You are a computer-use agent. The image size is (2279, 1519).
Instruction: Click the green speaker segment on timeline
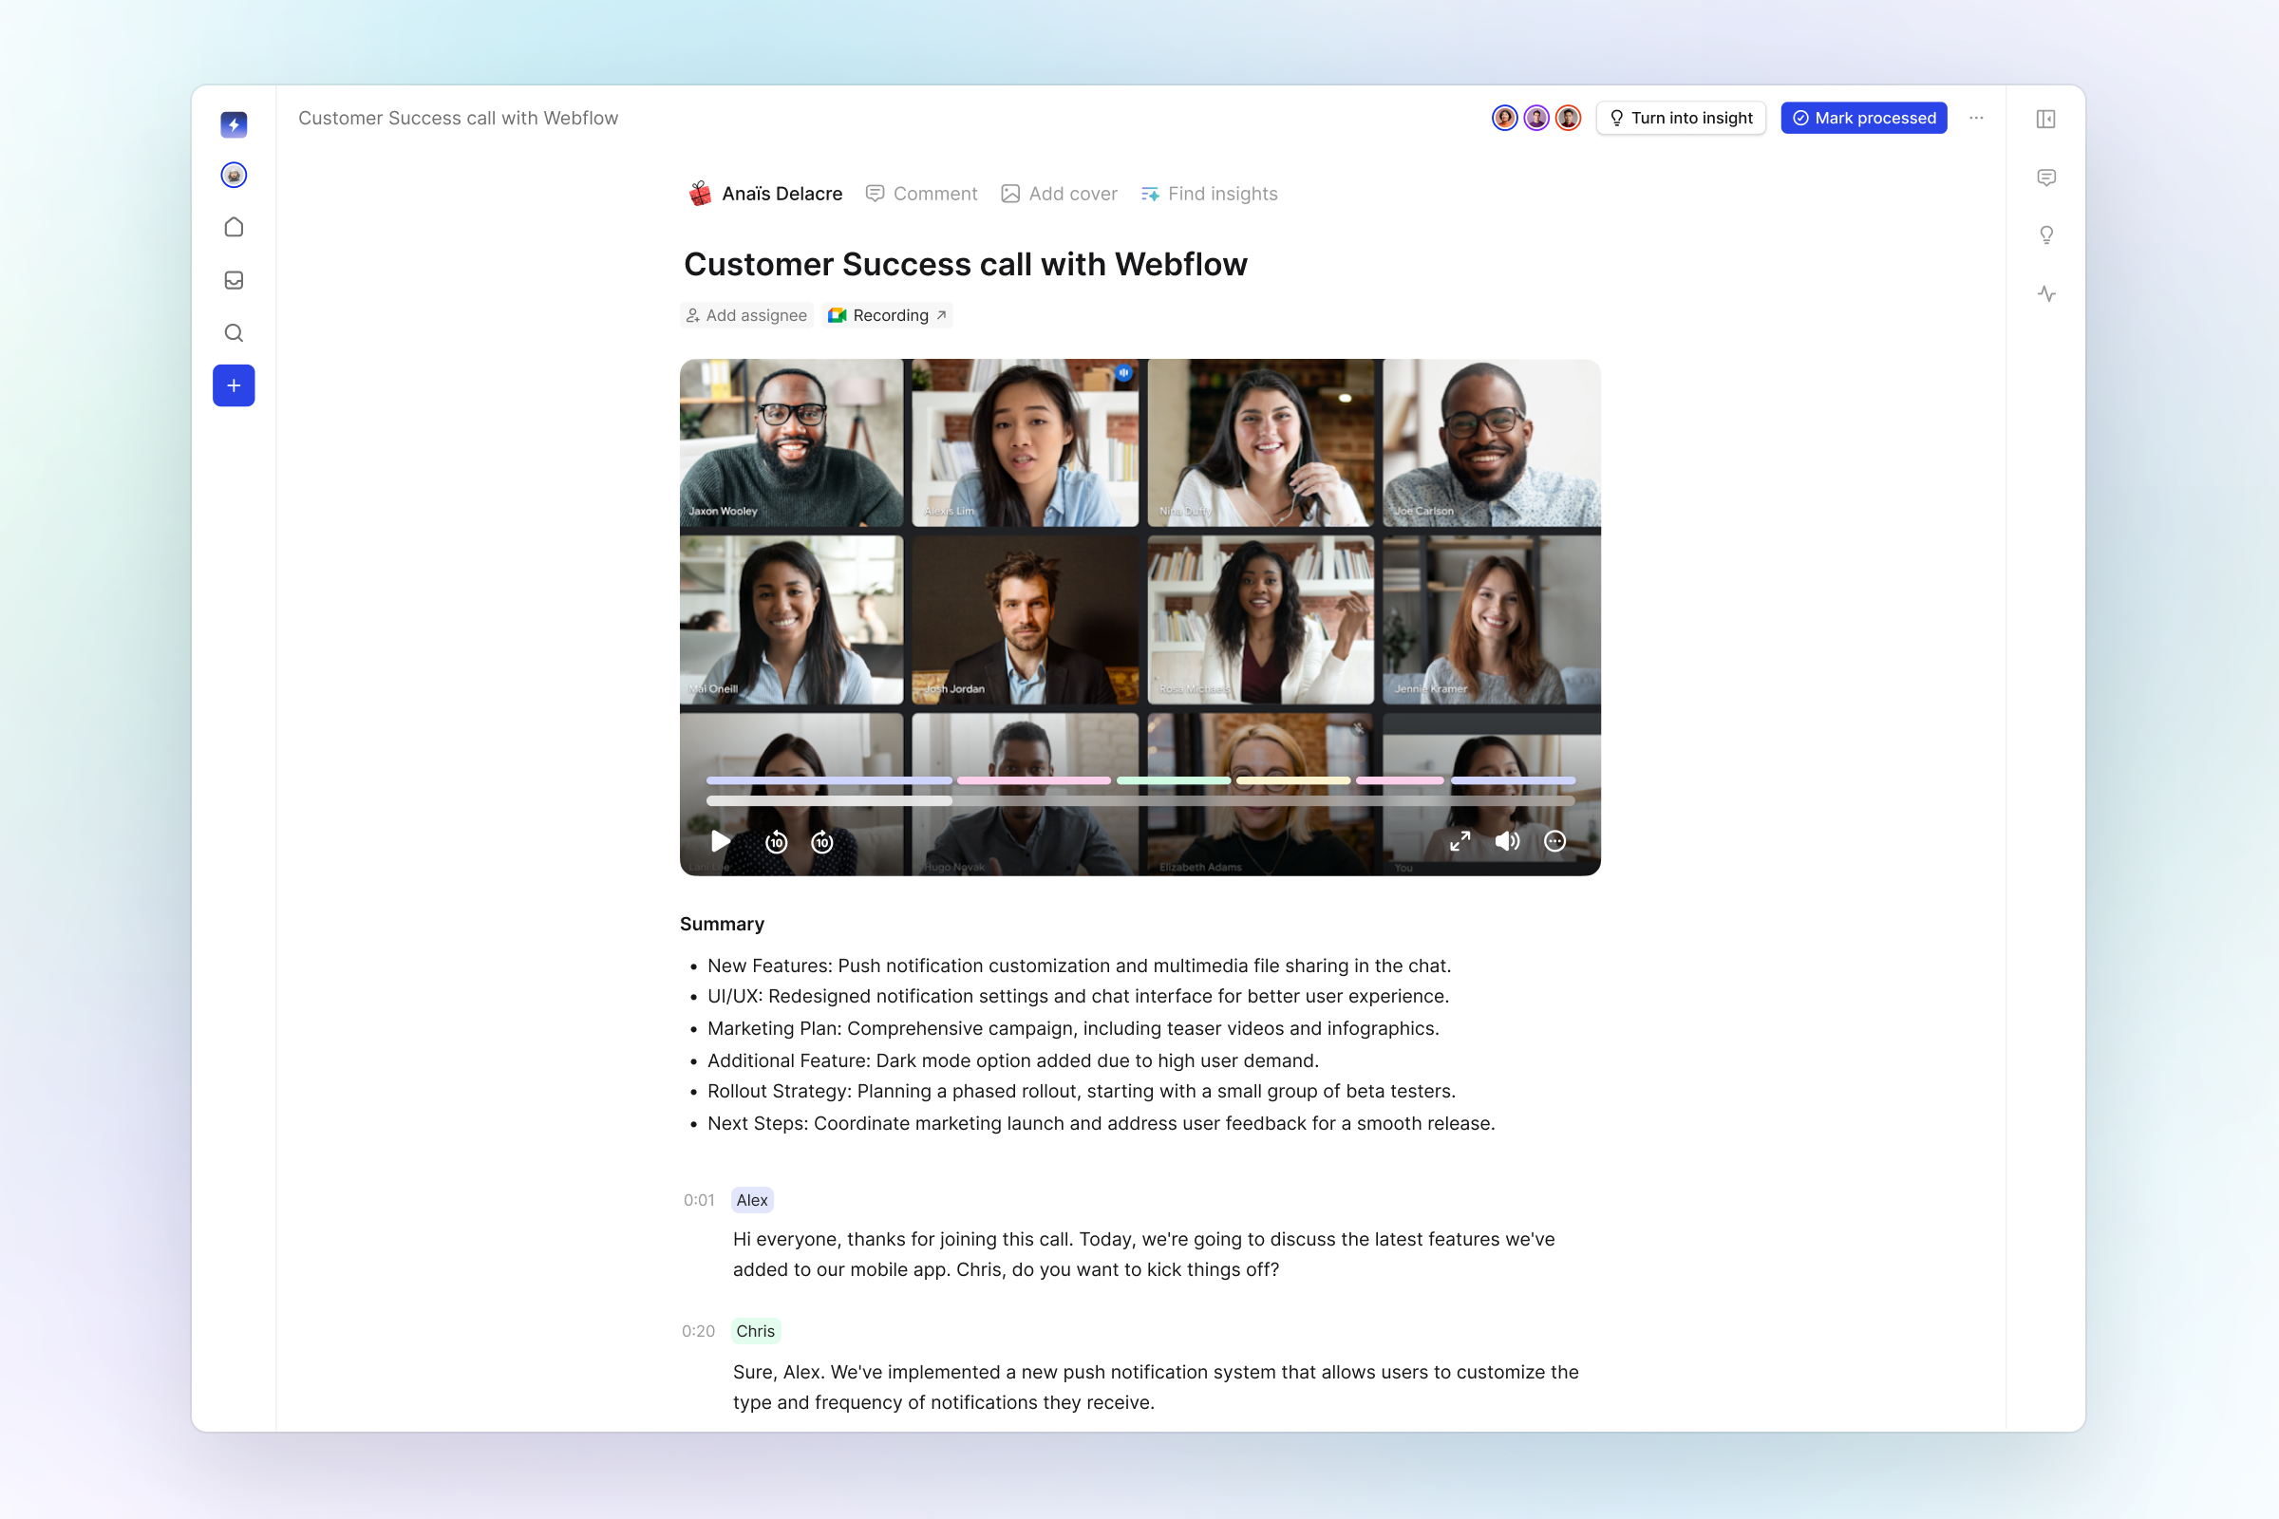(1174, 779)
